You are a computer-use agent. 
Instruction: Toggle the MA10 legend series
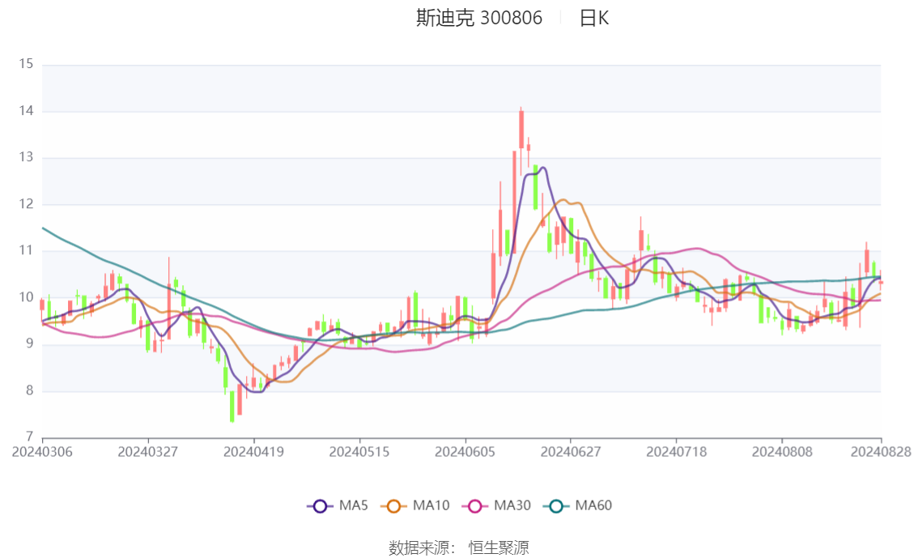click(415, 506)
